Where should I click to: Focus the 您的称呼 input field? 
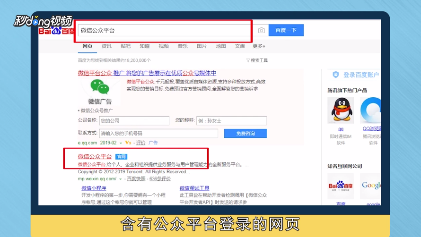(x=231, y=121)
